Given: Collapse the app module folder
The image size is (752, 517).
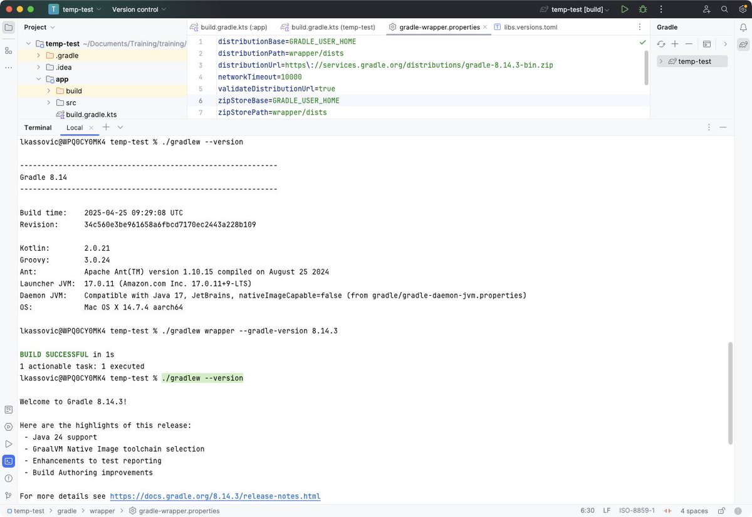Looking at the screenshot, I should (x=39, y=79).
